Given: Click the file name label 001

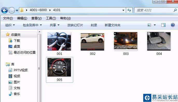Looking at the screenshot, I should pyautogui.click(x=59, y=54).
